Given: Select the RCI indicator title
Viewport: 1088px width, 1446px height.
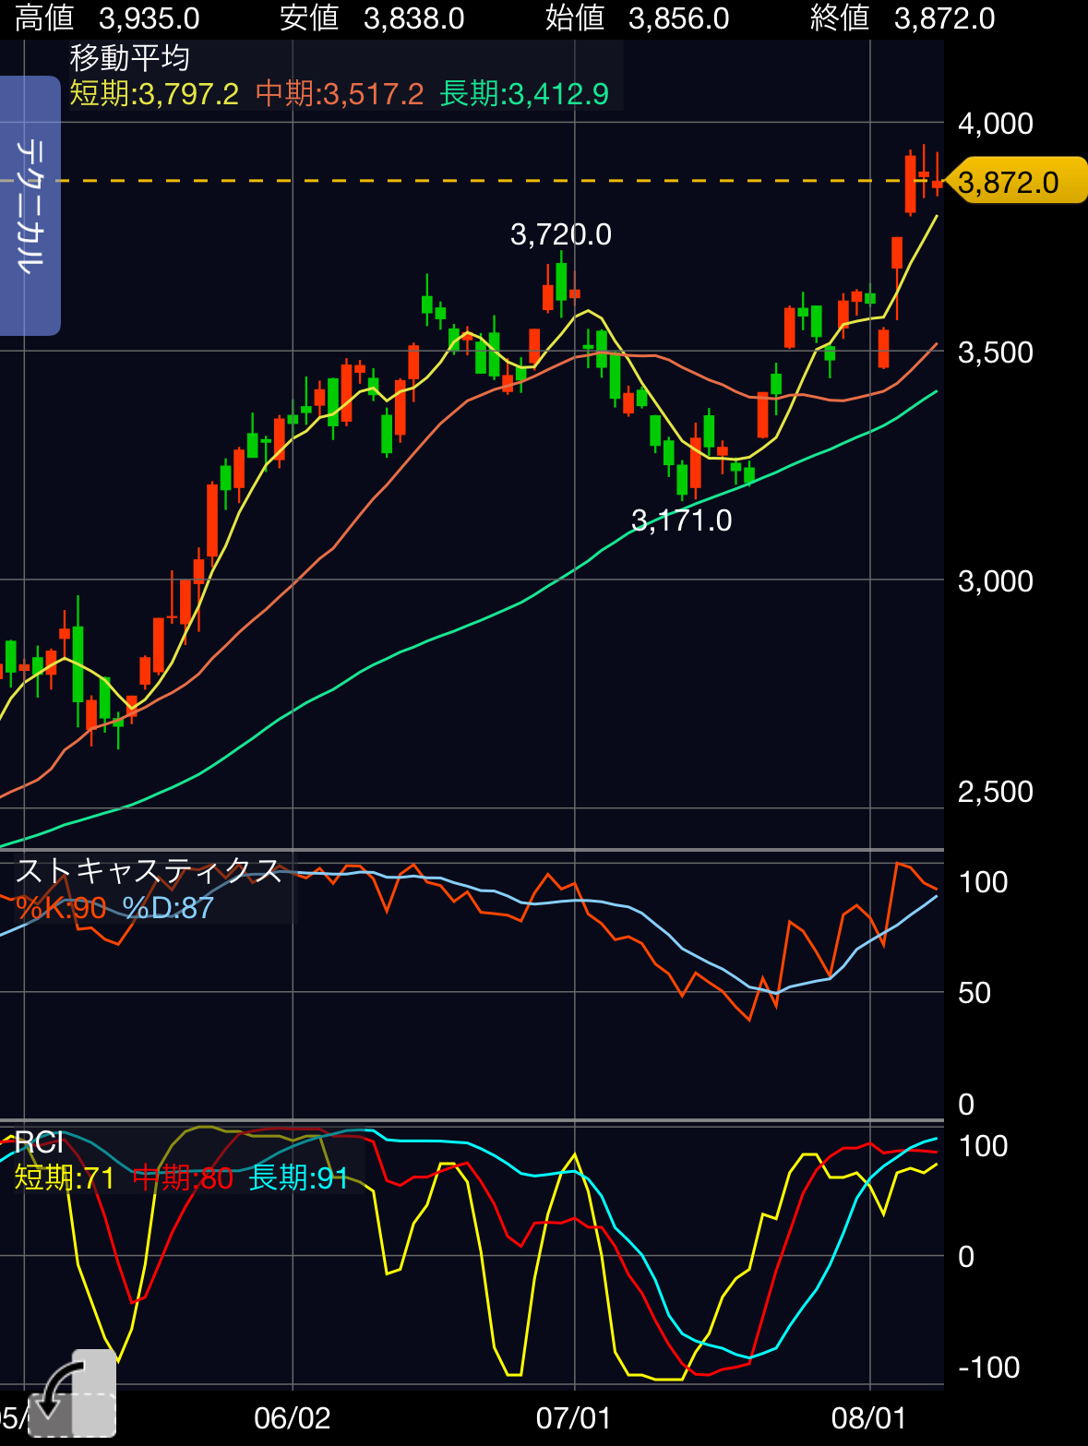Looking at the screenshot, I should point(39,1142).
